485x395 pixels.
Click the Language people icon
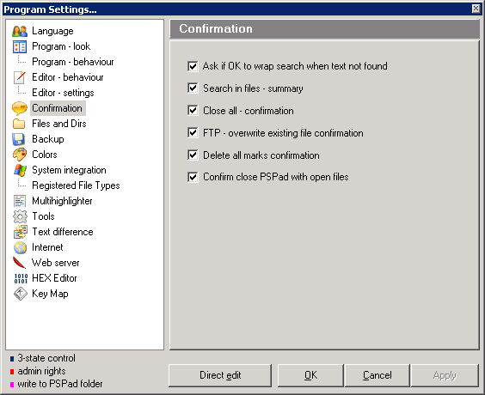point(20,31)
